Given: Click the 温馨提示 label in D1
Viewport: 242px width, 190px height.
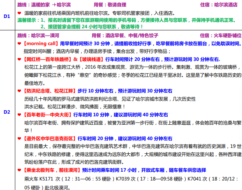Looking at the screenshot, I should pyautogui.click(x=28, y=21).
